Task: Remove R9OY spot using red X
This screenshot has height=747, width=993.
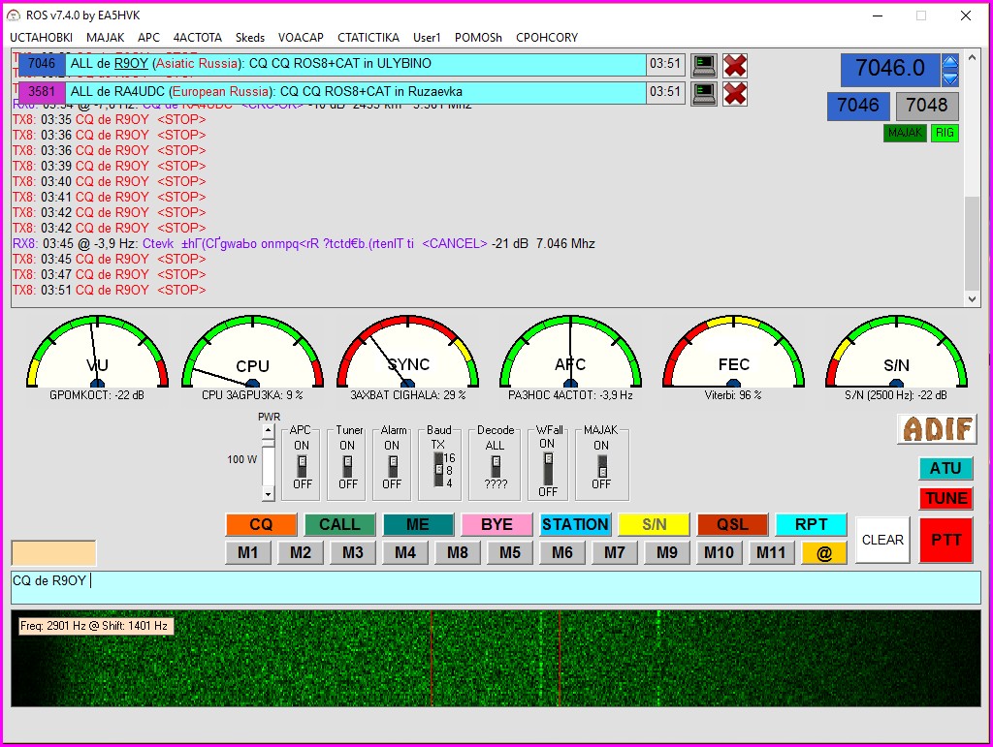Action: point(735,65)
